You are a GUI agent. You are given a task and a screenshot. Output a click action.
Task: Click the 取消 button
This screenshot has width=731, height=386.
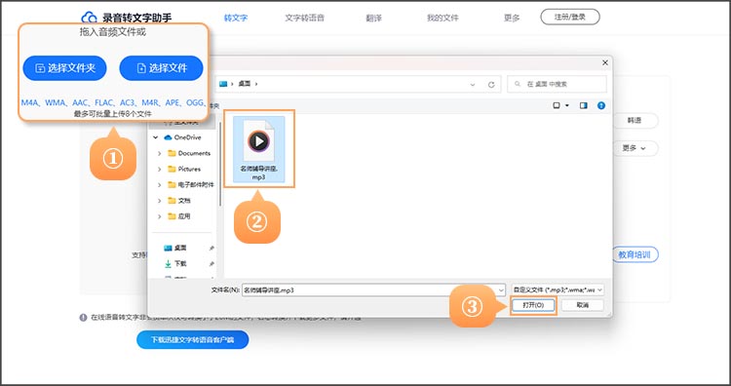click(x=582, y=305)
